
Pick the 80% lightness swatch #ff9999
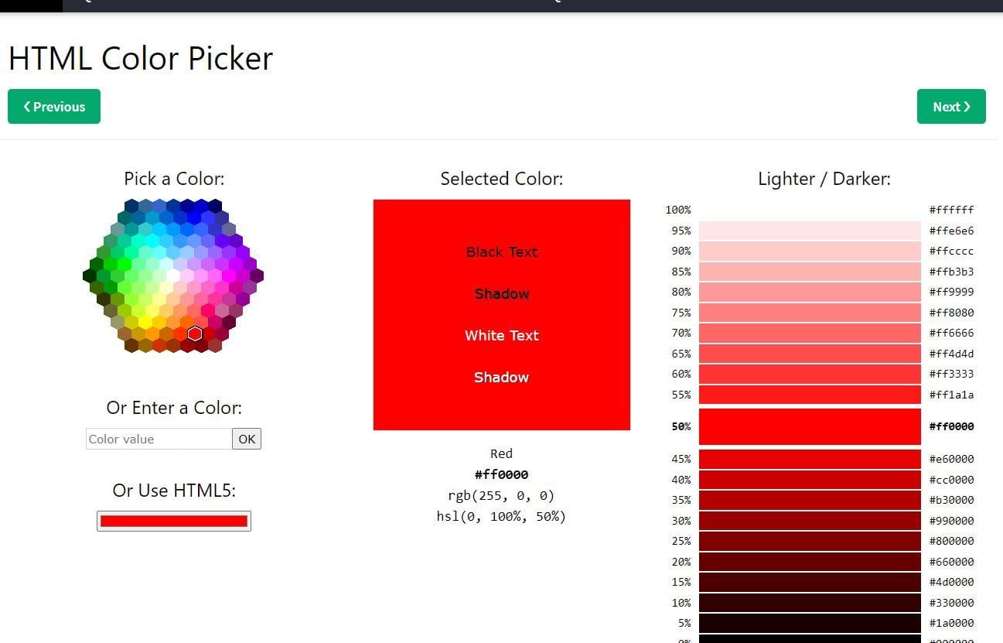click(x=810, y=292)
